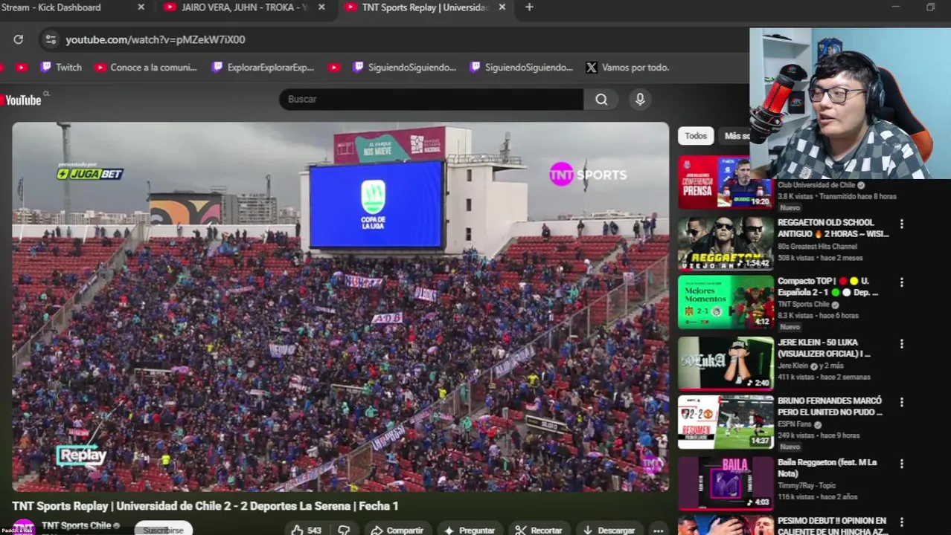Open the REGGAETON OLD SCHOOL thumbnail
Image resolution: width=951 pixels, height=535 pixels.
pyautogui.click(x=726, y=243)
